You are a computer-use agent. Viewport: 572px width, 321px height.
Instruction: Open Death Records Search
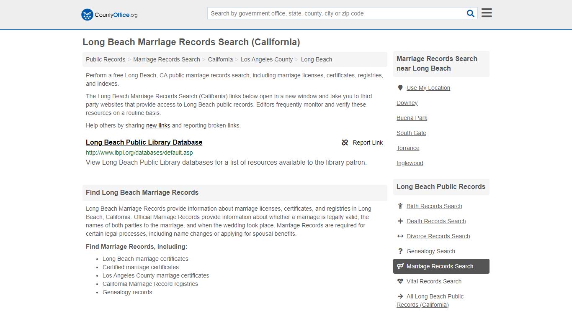tap(436, 221)
